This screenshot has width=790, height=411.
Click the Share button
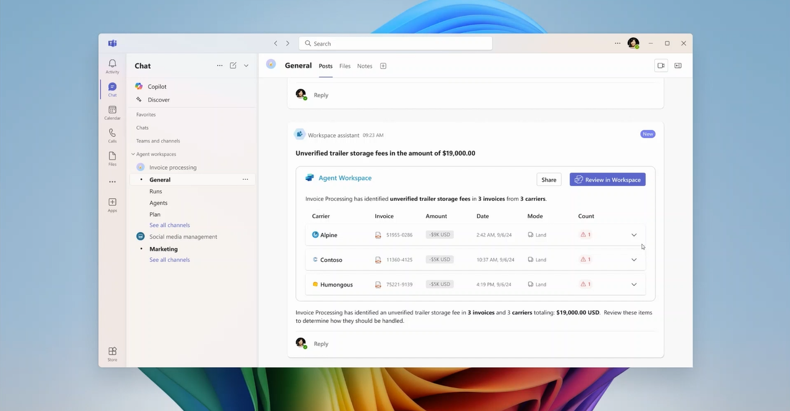coord(549,179)
